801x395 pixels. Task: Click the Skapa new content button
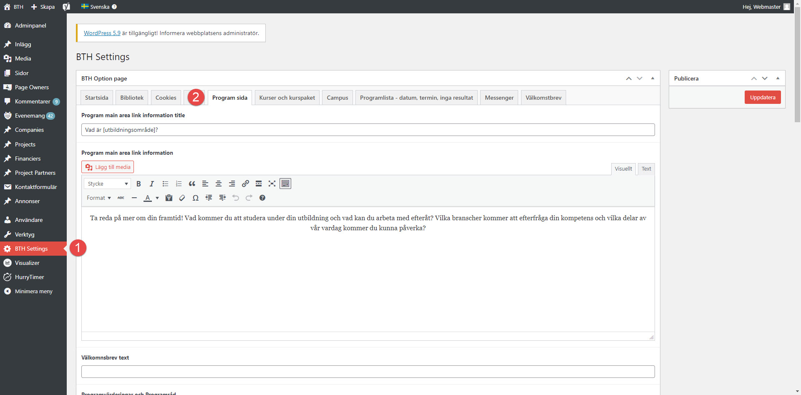(43, 7)
